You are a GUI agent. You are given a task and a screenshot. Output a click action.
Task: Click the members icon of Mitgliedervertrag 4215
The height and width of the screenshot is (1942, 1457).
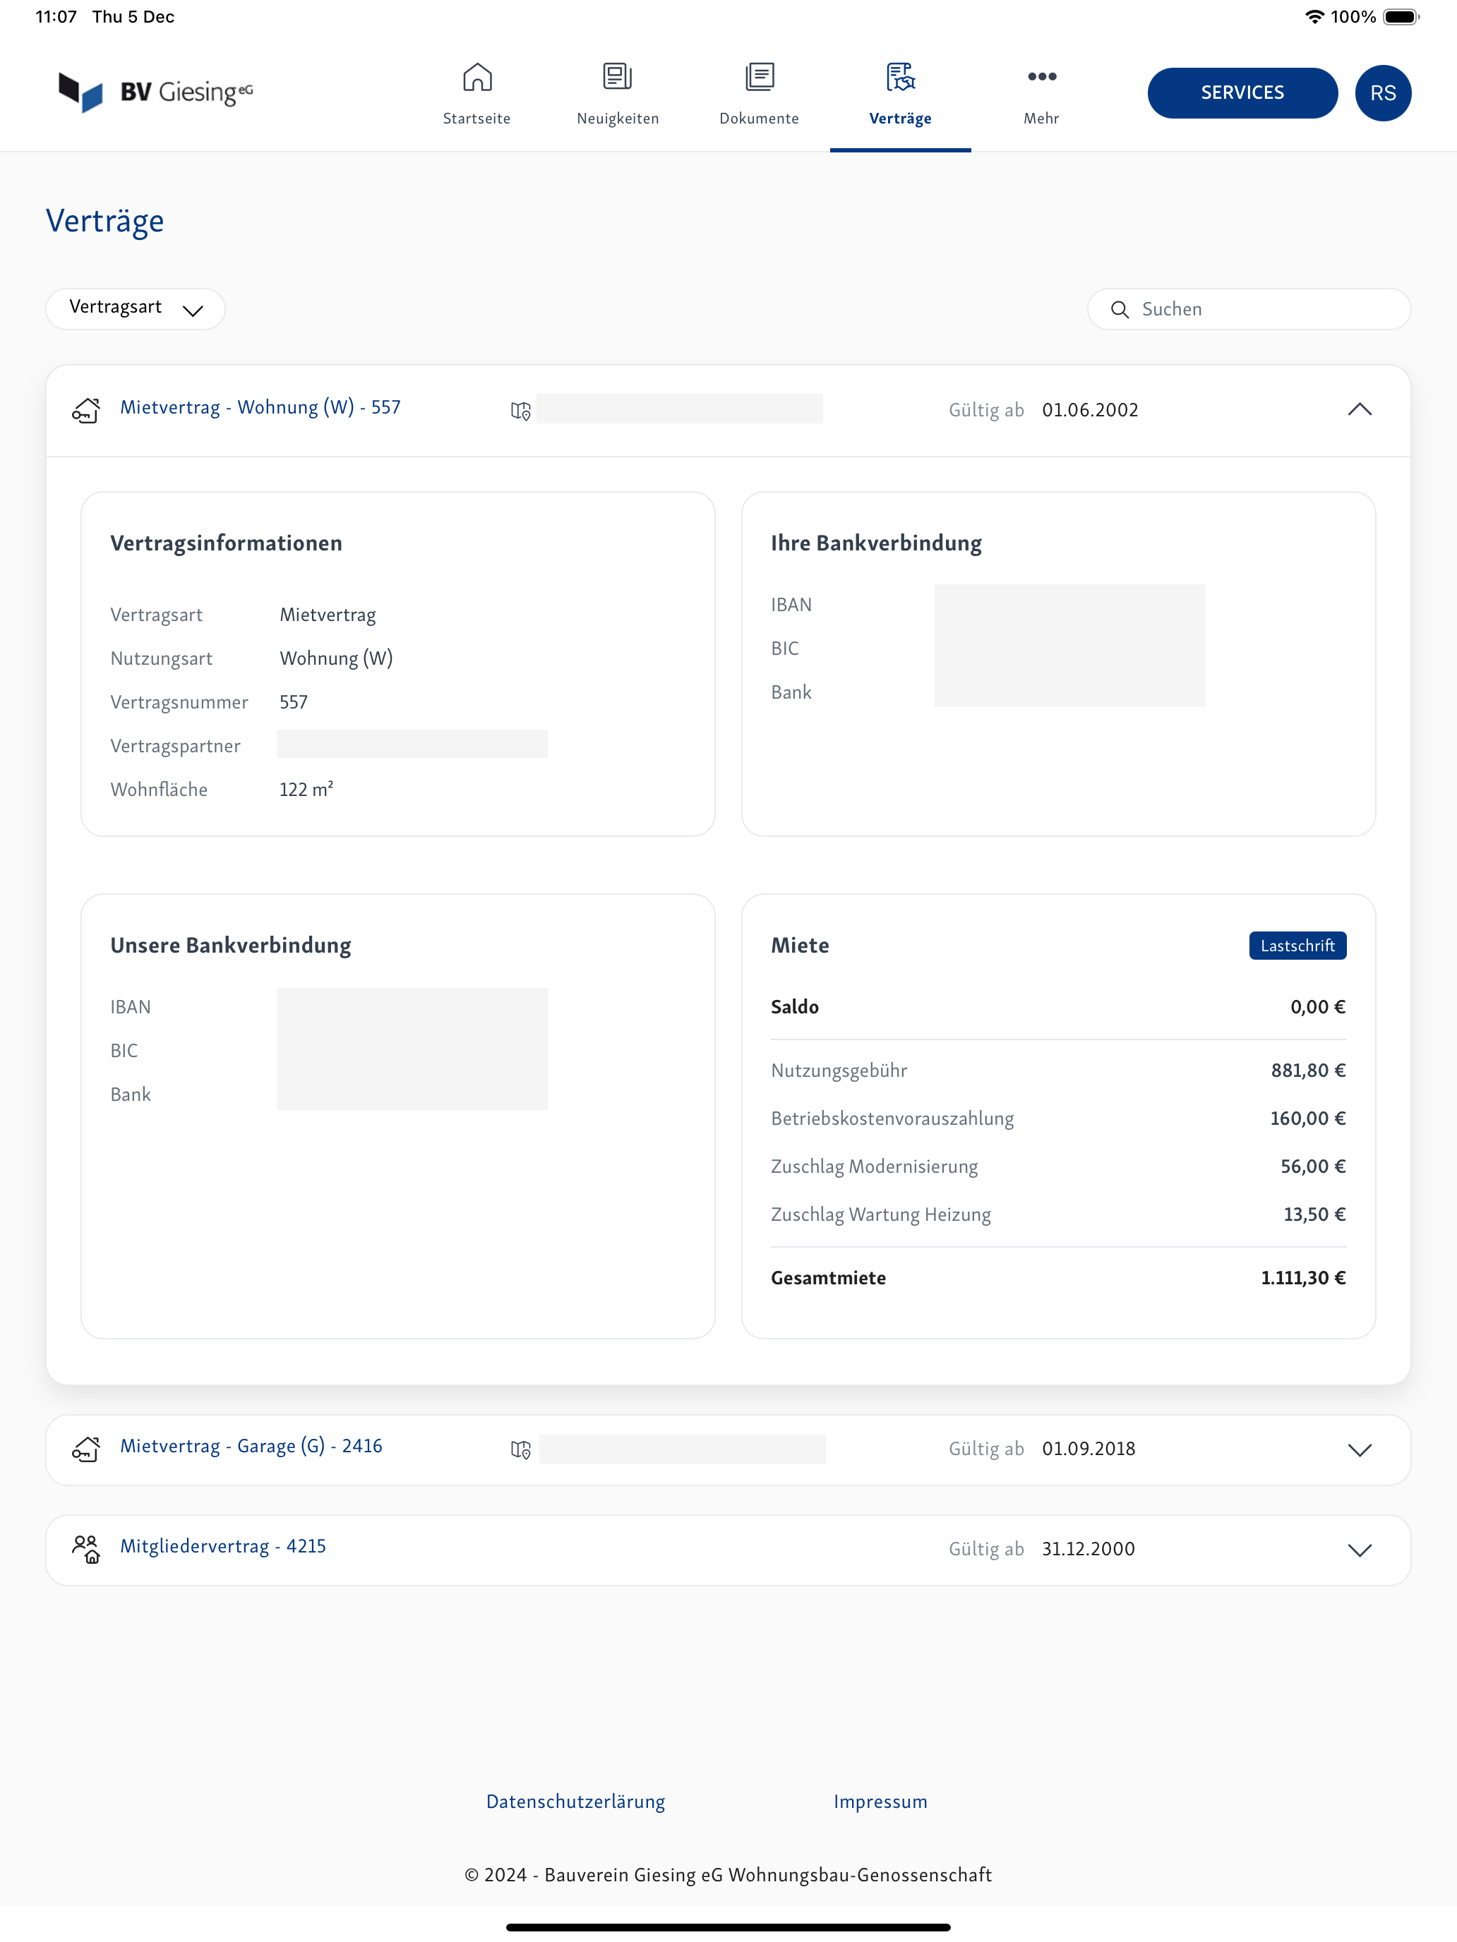pos(86,1549)
